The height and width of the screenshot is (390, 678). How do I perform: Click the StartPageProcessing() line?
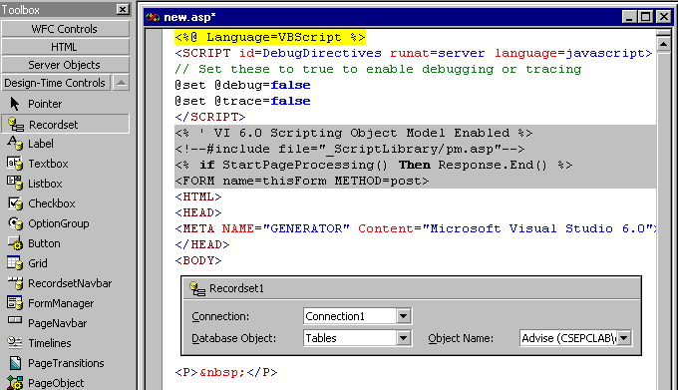click(x=374, y=166)
